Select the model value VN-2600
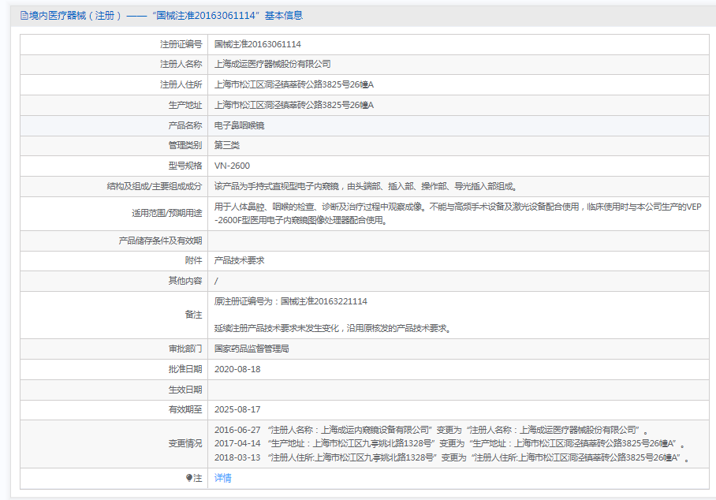The width and height of the screenshot is (716, 500). point(232,166)
